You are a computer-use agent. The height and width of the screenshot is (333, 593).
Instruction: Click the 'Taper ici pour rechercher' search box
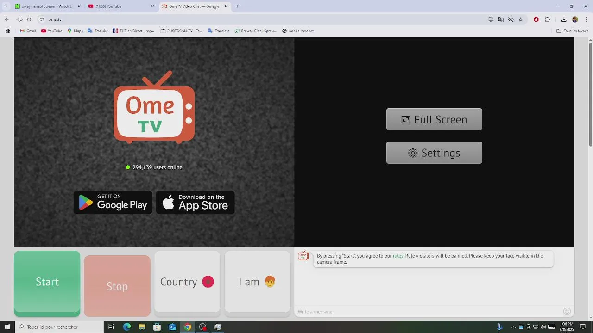(x=59, y=327)
